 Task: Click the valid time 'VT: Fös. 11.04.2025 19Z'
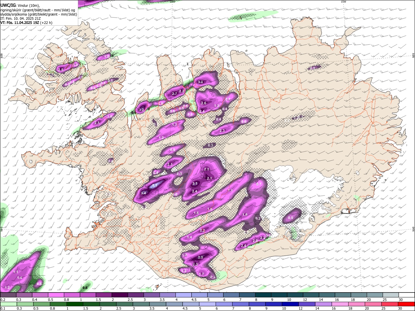pos(20,23)
